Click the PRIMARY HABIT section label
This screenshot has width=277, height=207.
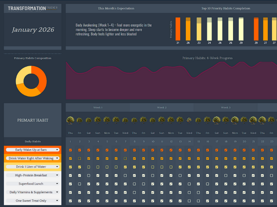pos(33,120)
